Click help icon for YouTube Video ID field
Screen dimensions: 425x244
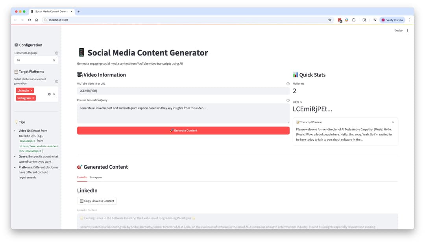pos(288,84)
